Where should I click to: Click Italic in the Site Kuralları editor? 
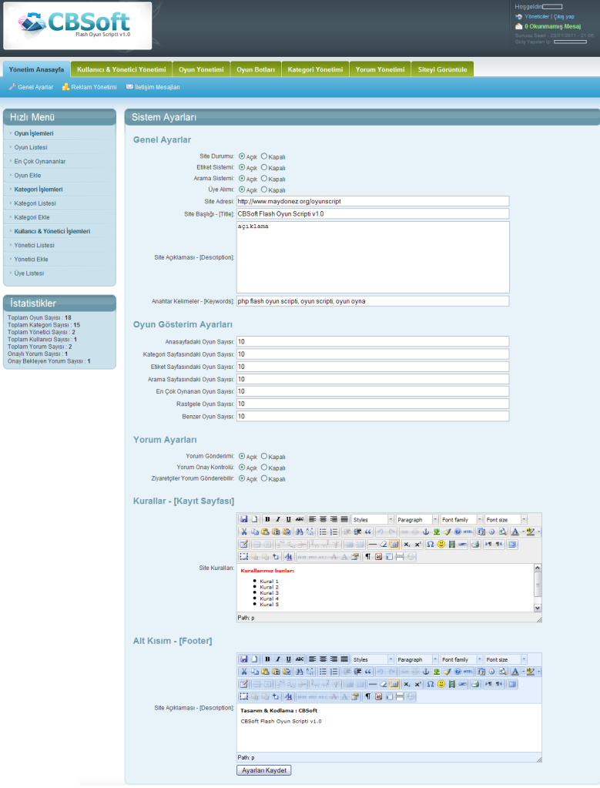click(278, 519)
